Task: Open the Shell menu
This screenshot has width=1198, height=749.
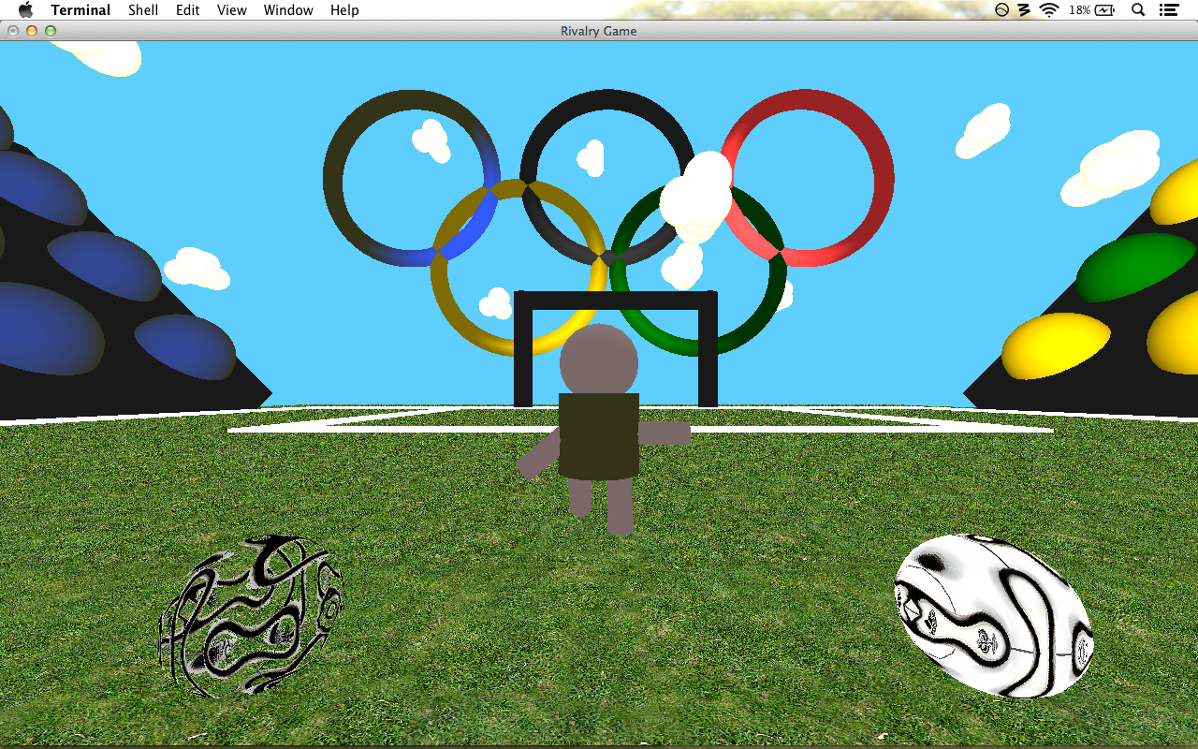Action: [143, 10]
